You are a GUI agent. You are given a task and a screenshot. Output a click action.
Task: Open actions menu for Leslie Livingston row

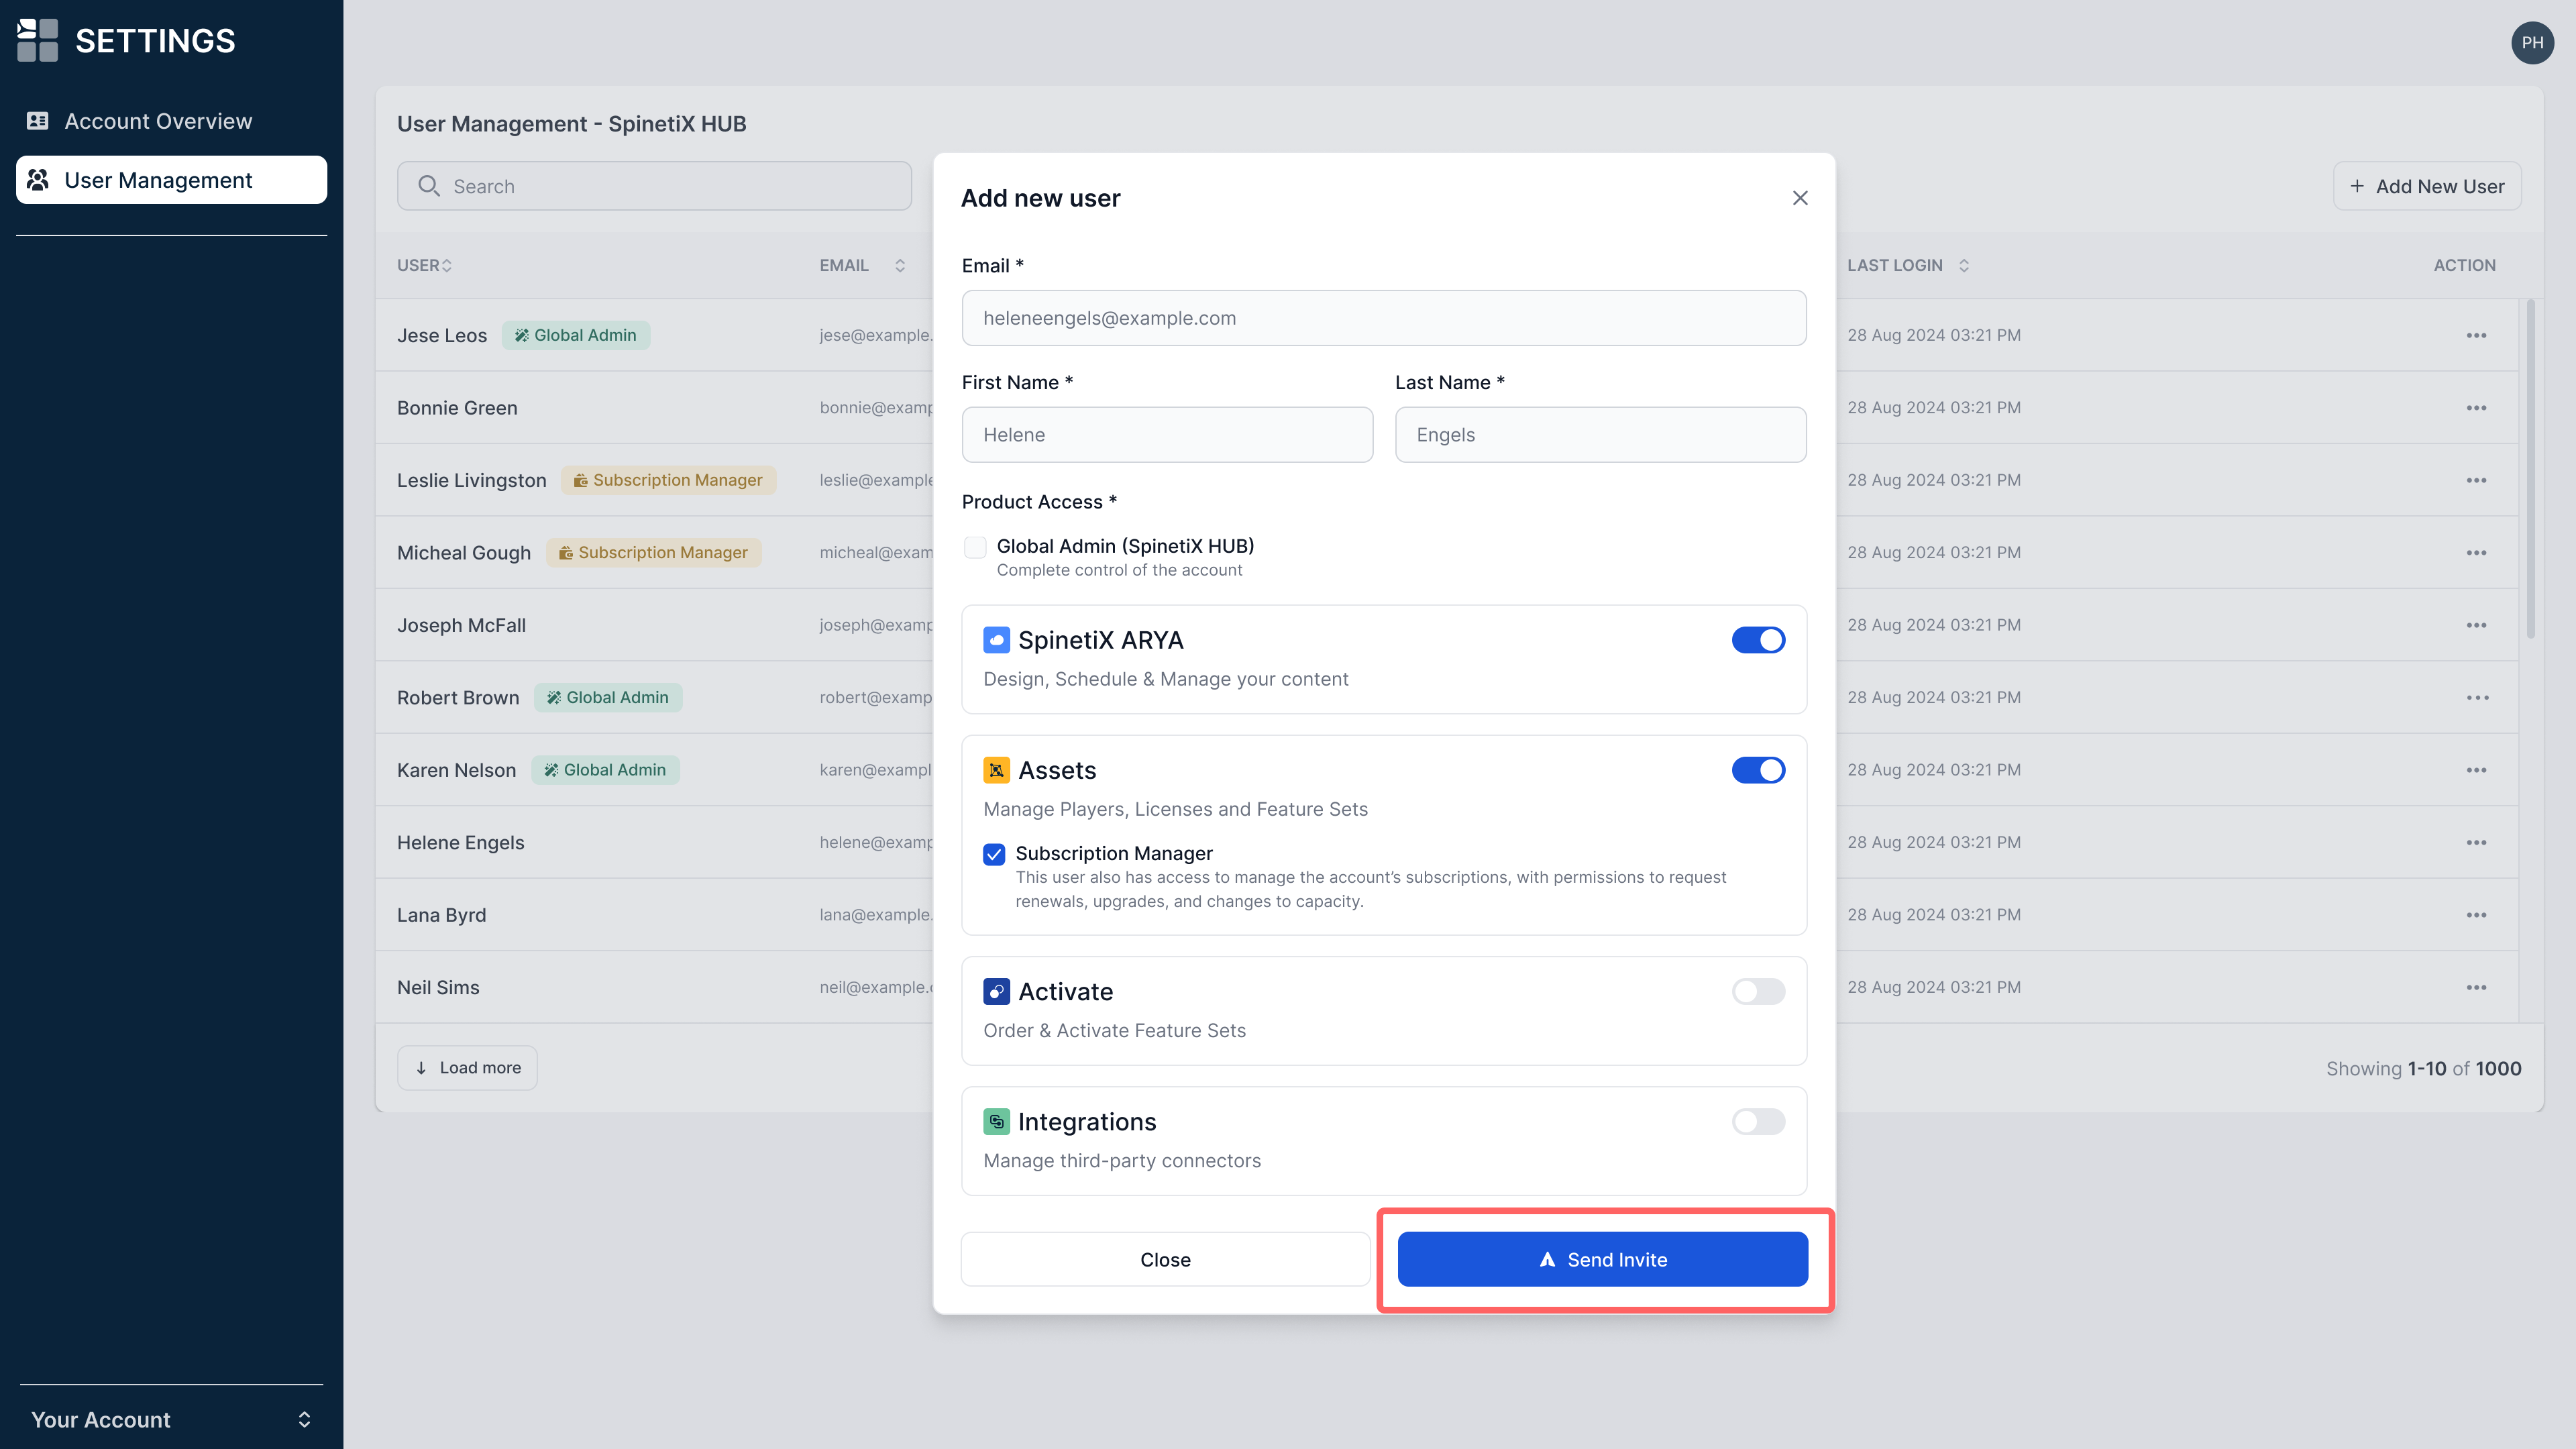[x=2476, y=480]
